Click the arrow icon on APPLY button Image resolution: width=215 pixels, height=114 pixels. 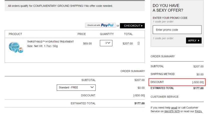click(198, 40)
